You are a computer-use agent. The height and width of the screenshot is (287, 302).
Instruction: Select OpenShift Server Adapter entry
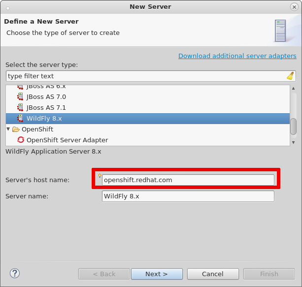click(148, 140)
